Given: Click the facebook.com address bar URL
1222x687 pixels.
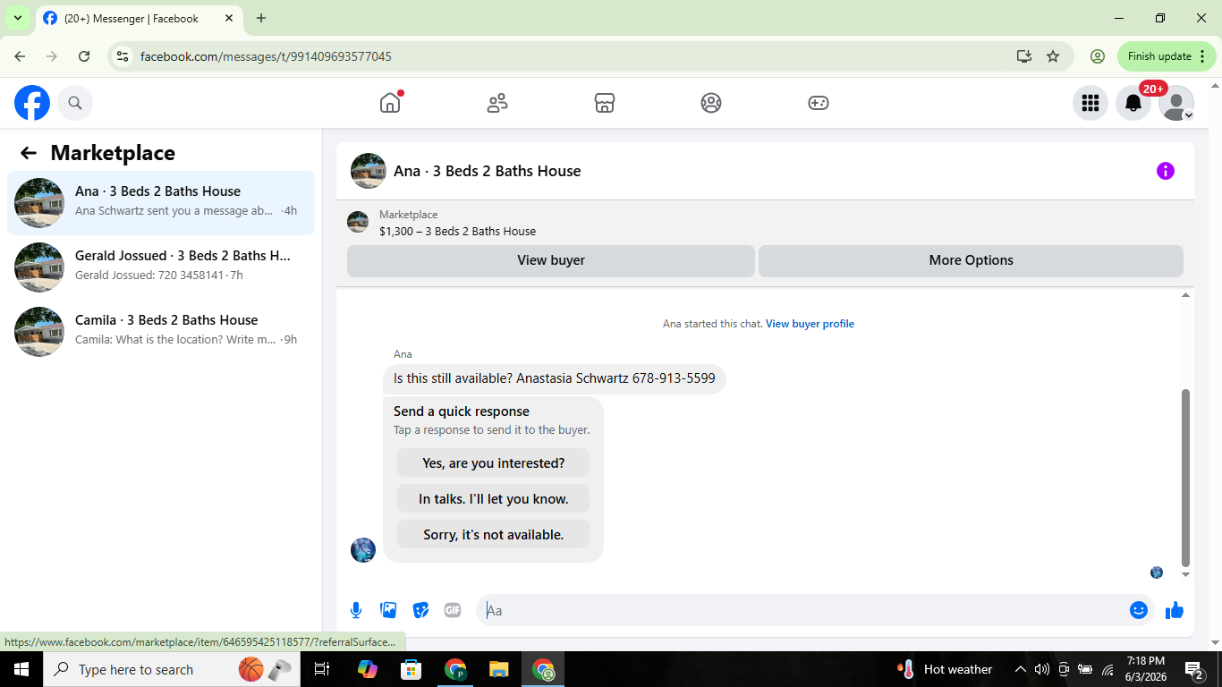Looking at the screenshot, I should point(266,56).
